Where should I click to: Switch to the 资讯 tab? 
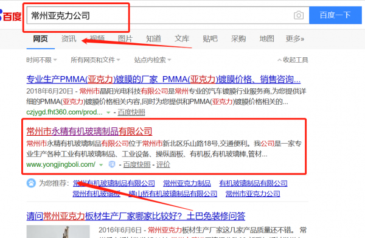pos(69,39)
